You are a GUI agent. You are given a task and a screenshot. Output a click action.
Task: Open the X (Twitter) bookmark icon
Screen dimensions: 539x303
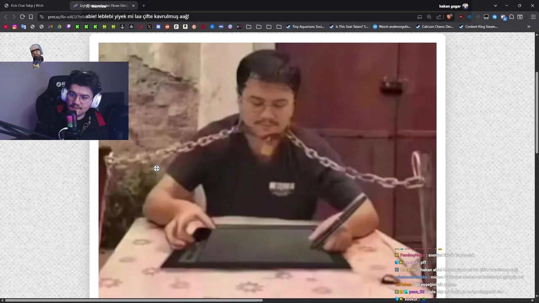[149, 27]
